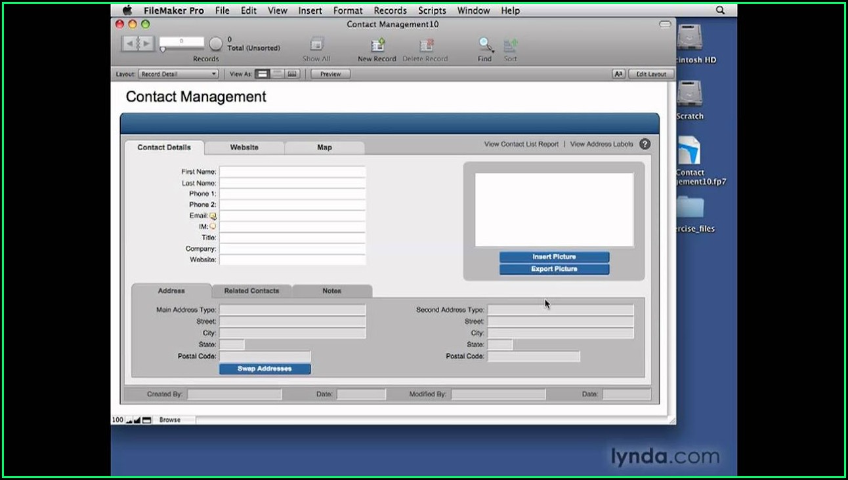
Task: Click the zoom level 100 value
Action: click(x=117, y=420)
